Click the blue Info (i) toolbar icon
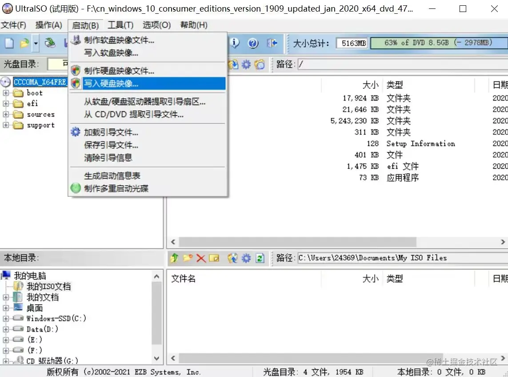This screenshot has height=377, width=508. pos(234,43)
